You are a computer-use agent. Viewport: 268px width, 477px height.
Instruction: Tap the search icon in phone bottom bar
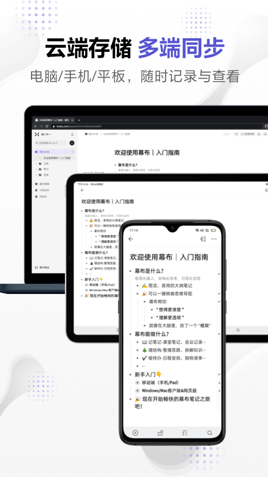point(210,433)
